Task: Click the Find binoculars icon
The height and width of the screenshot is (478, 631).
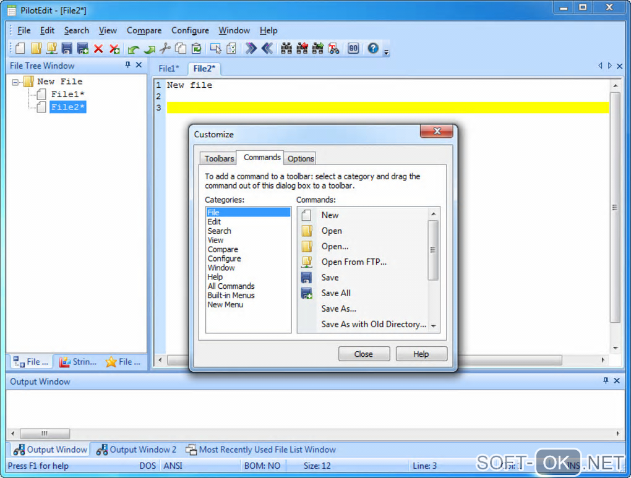Action: click(286, 49)
